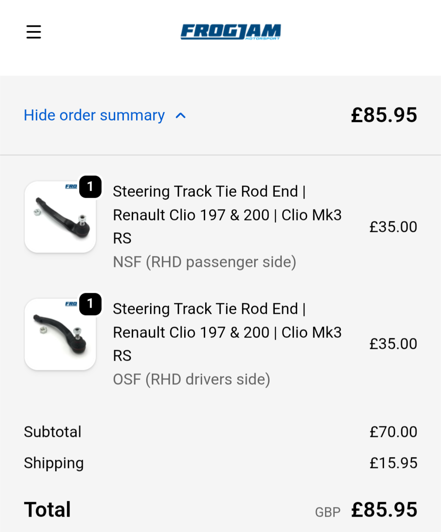Click the Subtotal amount £70.00

point(393,432)
